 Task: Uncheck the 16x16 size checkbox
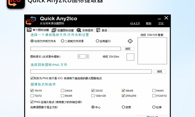32,90
